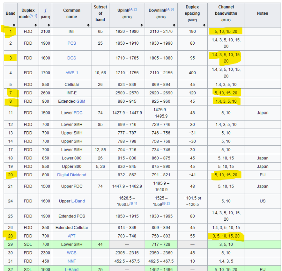Select highlighted band number 28 cell
The image size is (282, 271).
pos(11,236)
